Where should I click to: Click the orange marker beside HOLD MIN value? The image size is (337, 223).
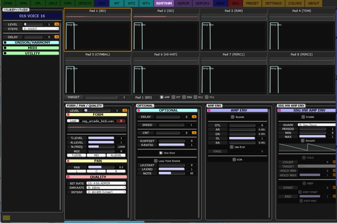[334, 171]
